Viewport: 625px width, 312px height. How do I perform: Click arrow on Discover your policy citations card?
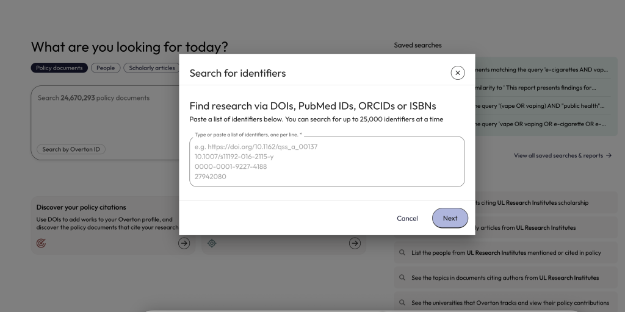[x=184, y=243]
